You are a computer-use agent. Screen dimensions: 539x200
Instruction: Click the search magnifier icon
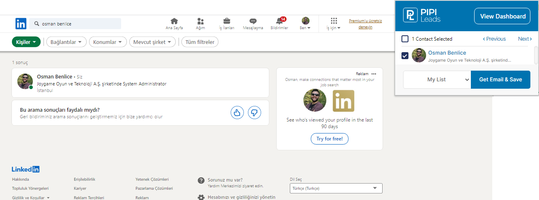coord(37,24)
